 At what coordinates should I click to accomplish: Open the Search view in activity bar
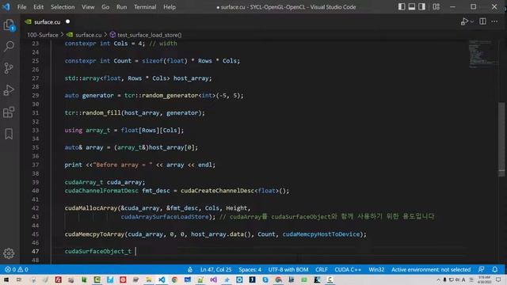click(9, 47)
